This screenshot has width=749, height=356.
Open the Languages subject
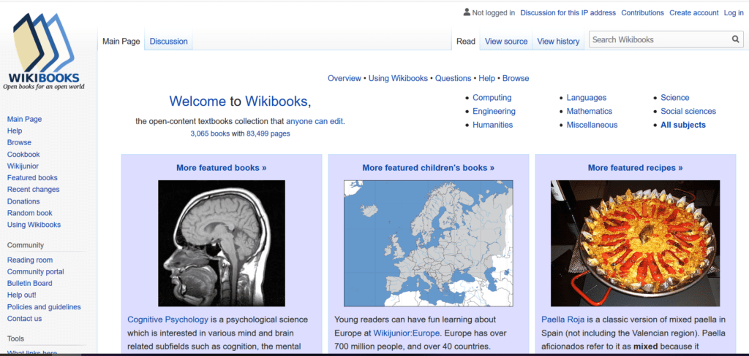pos(586,98)
